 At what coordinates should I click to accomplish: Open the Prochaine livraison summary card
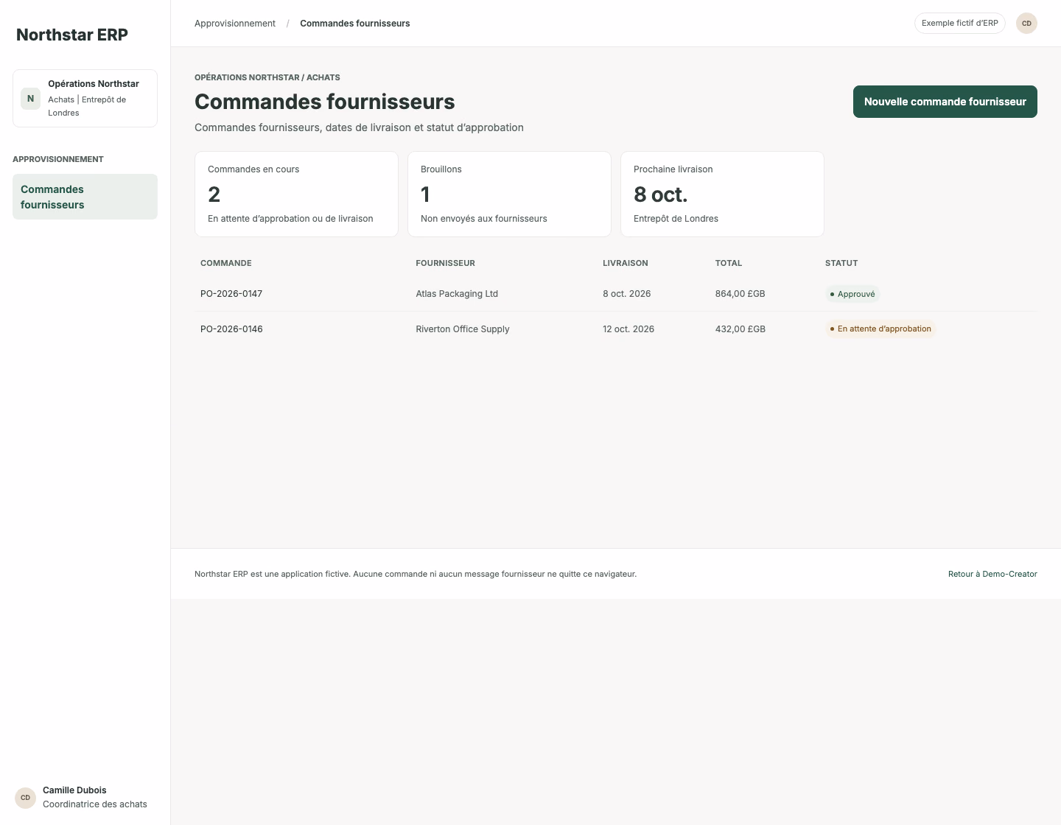722,194
